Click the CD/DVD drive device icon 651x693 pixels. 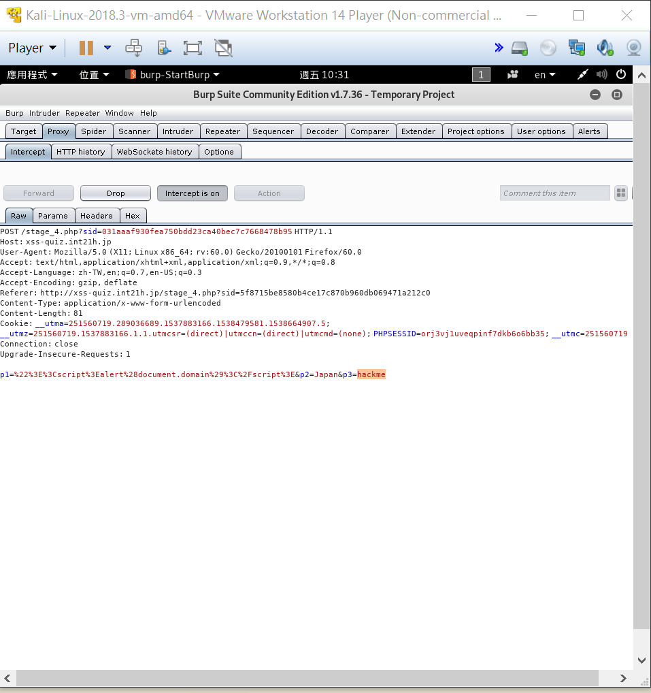(x=548, y=48)
